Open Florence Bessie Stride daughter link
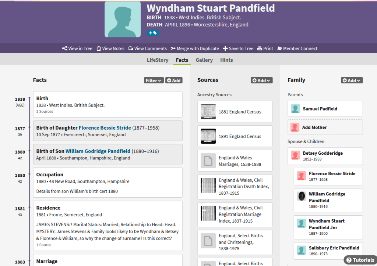Image resolution: width=377 pixels, height=266 pixels. coord(105,128)
